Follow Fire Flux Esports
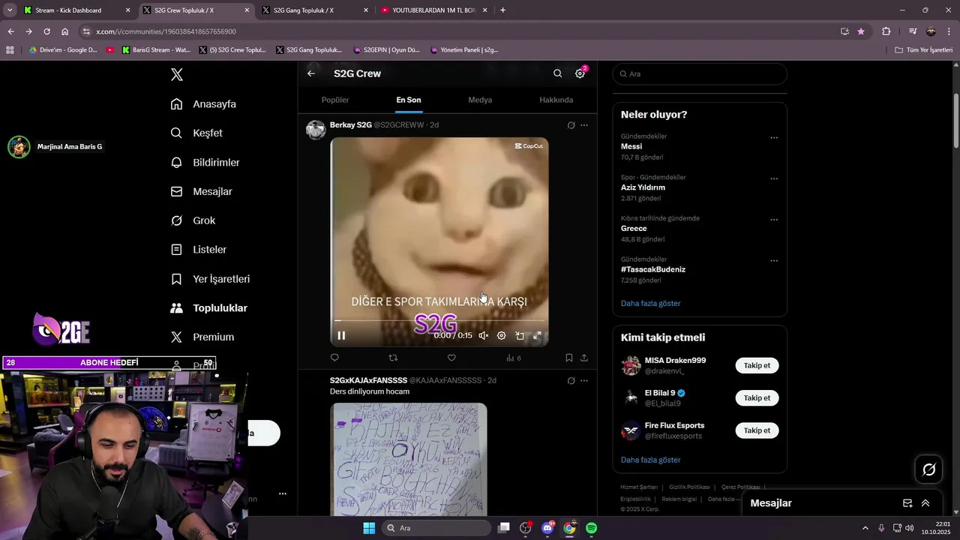This screenshot has height=540, width=960. 757,430
